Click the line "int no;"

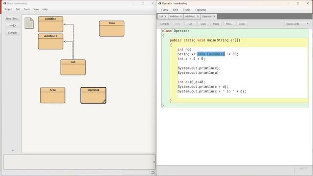[184, 49]
